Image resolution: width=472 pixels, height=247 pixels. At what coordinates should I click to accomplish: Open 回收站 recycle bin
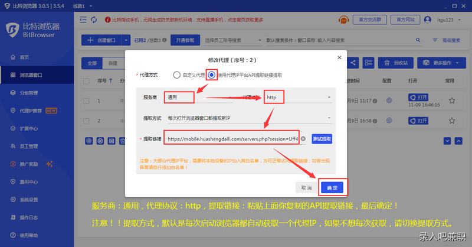[396, 63]
